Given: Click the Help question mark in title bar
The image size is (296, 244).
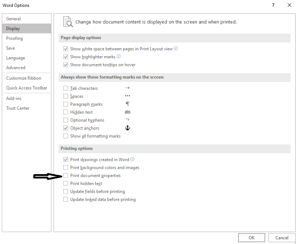Looking at the screenshot, I should pos(272,5).
